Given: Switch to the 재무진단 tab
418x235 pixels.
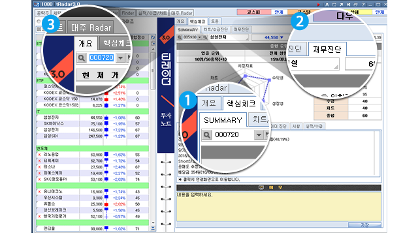Looking at the screenshot, I should point(241,29).
